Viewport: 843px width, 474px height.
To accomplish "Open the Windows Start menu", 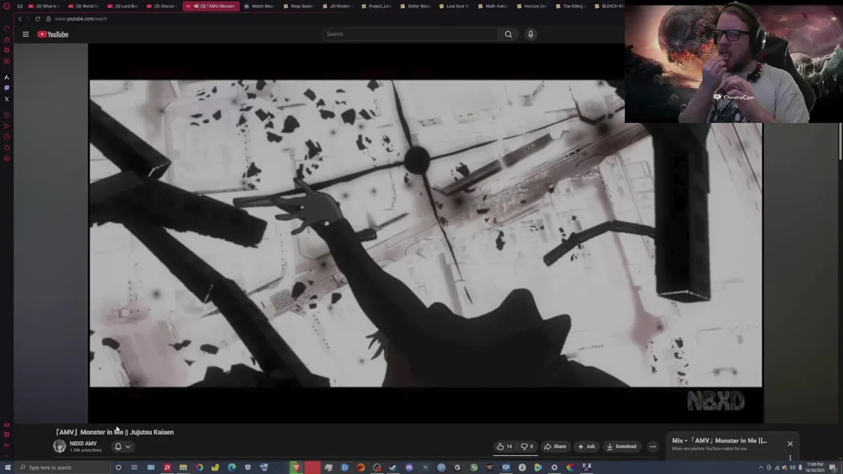I will click(7, 467).
